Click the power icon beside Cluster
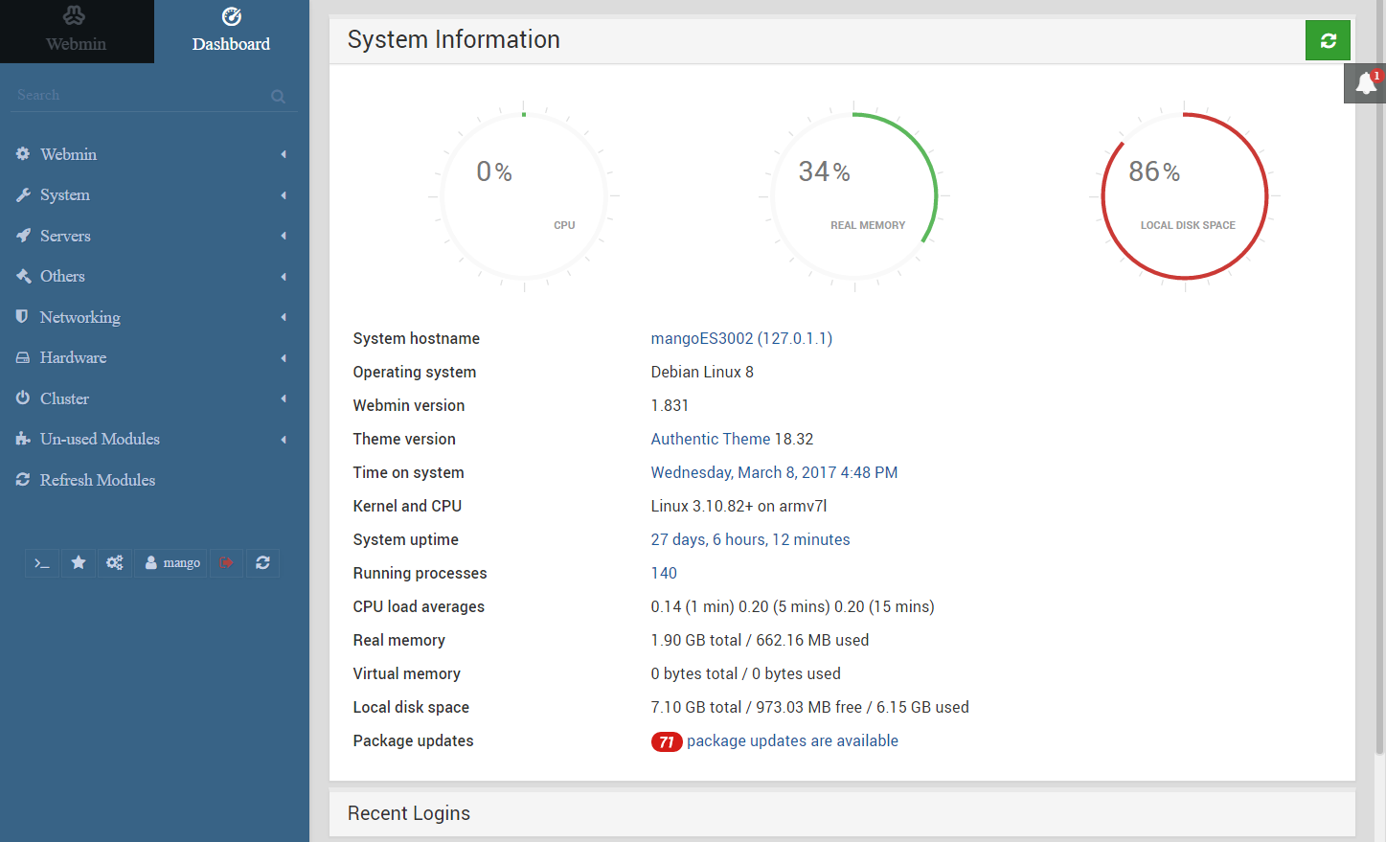Screen dimensions: 1386x842 23,398
